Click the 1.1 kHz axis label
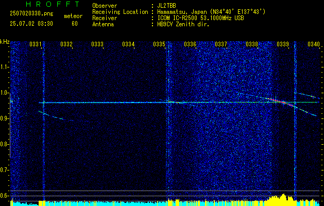Image resolution: width=324 pixels, height=206 pixels. point(5,67)
